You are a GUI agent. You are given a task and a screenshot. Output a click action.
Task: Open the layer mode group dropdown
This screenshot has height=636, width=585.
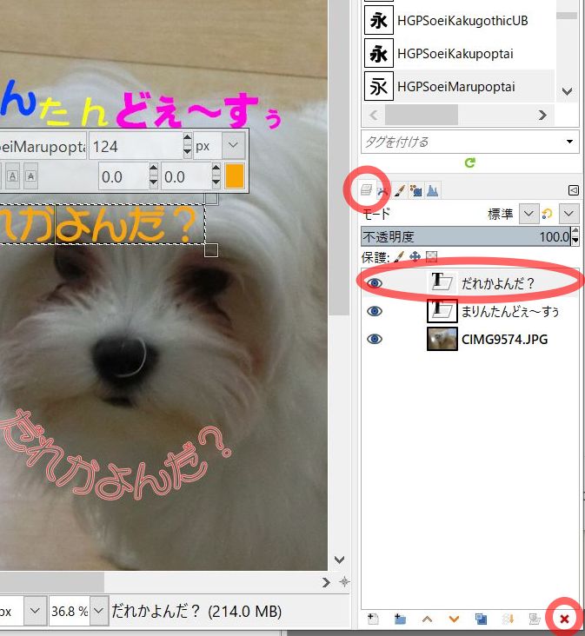tap(568, 214)
